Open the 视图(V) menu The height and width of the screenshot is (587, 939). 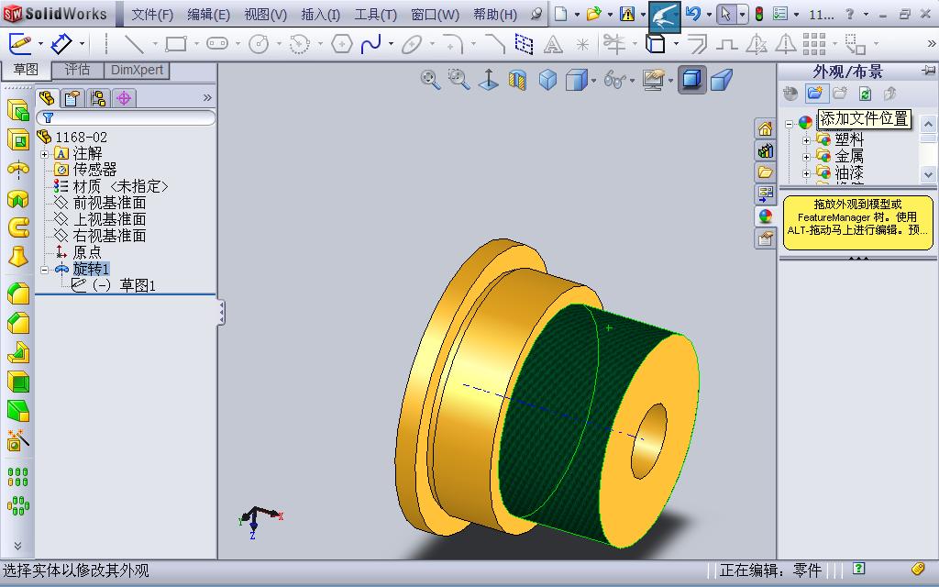pos(265,15)
